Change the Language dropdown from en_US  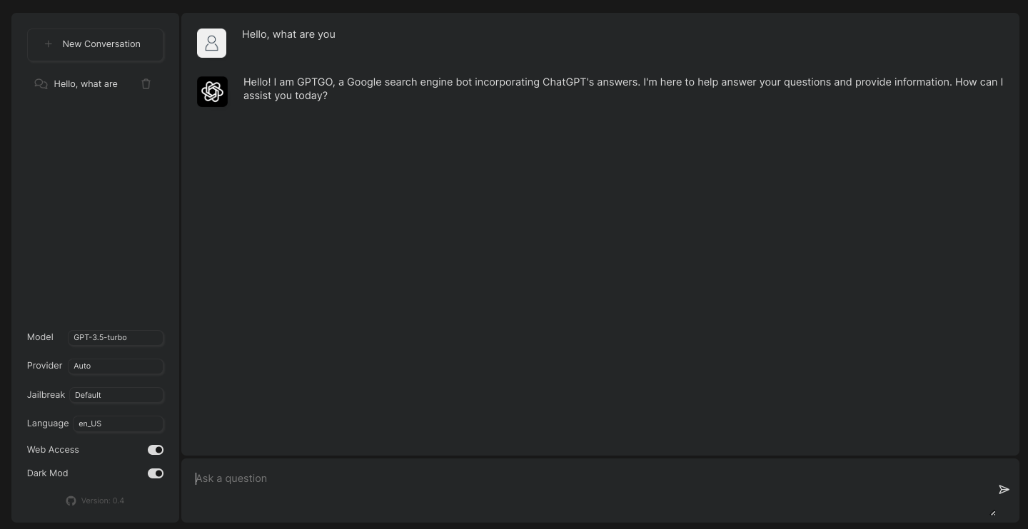(x=118, y=423)
